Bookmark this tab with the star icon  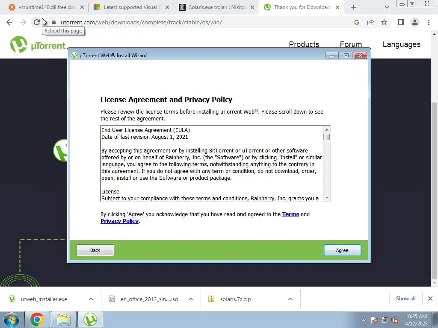(x=384, y=22)
